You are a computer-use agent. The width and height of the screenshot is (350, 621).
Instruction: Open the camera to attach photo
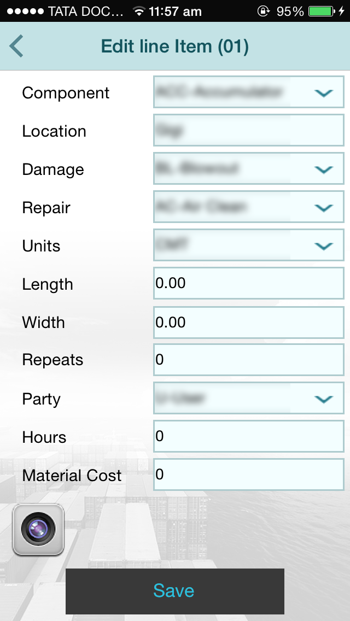pyautogui.click(x=38, y=529)
